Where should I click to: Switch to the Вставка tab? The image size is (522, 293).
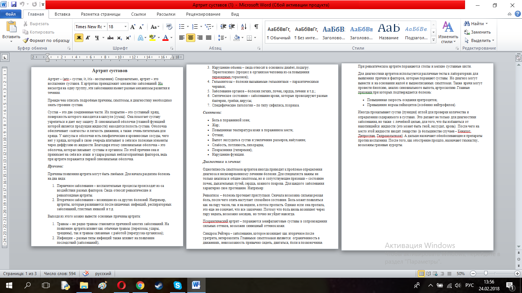62,14
